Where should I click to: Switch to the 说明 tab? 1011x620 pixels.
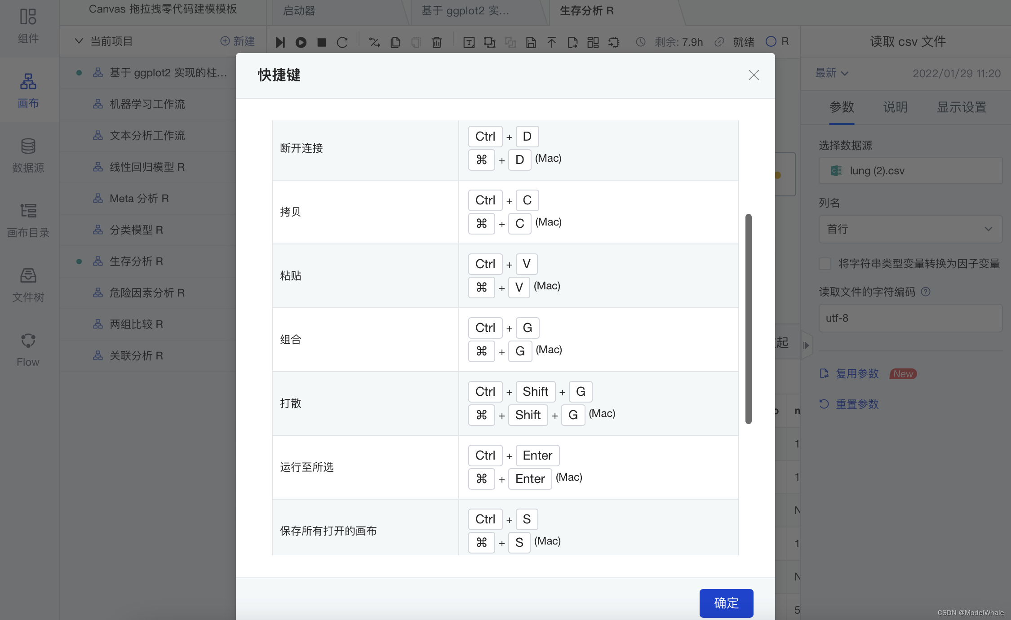(895, 107)
